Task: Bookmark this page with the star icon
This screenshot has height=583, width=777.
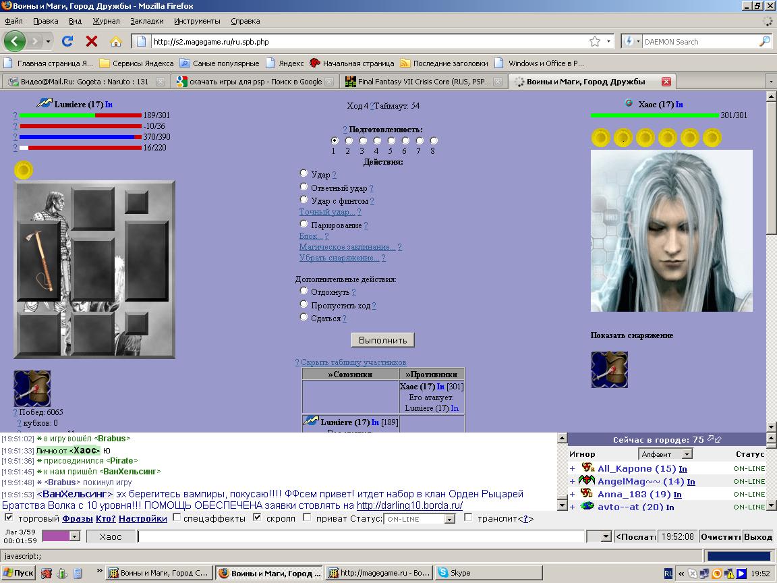Action: (x=595, y=41)
